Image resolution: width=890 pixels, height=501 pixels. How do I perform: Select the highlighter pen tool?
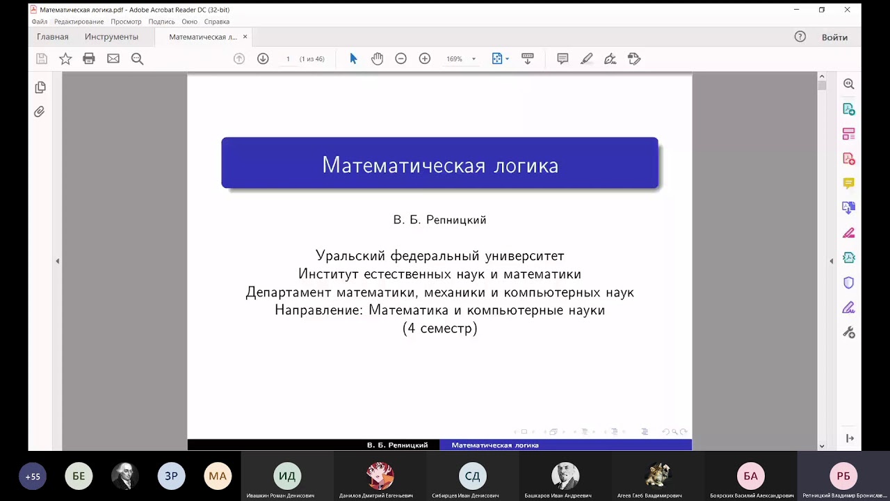[x=587, y=59]
